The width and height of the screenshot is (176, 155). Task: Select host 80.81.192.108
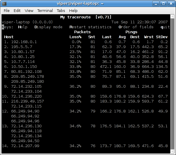click(26, 72)
